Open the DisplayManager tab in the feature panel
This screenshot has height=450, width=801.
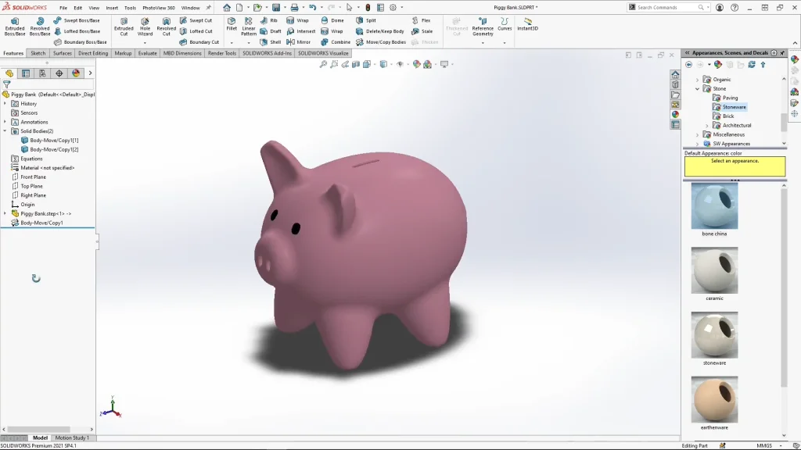click(x=76, y=73)
